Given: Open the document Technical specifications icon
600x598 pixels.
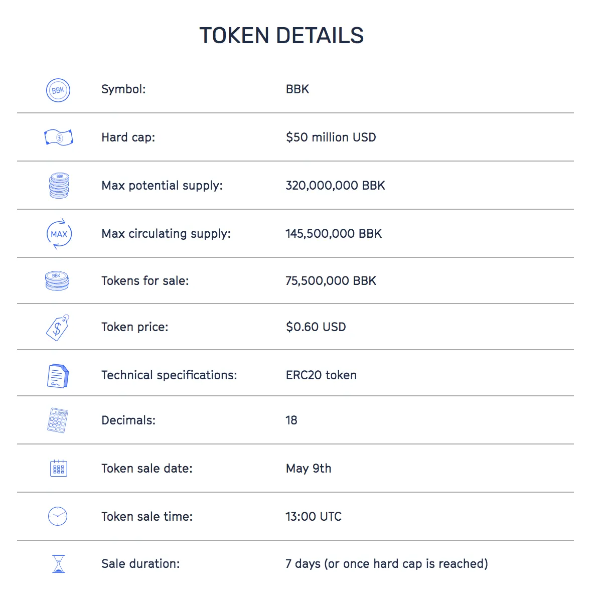Looking at the screenshot, I should coord(58,376).
